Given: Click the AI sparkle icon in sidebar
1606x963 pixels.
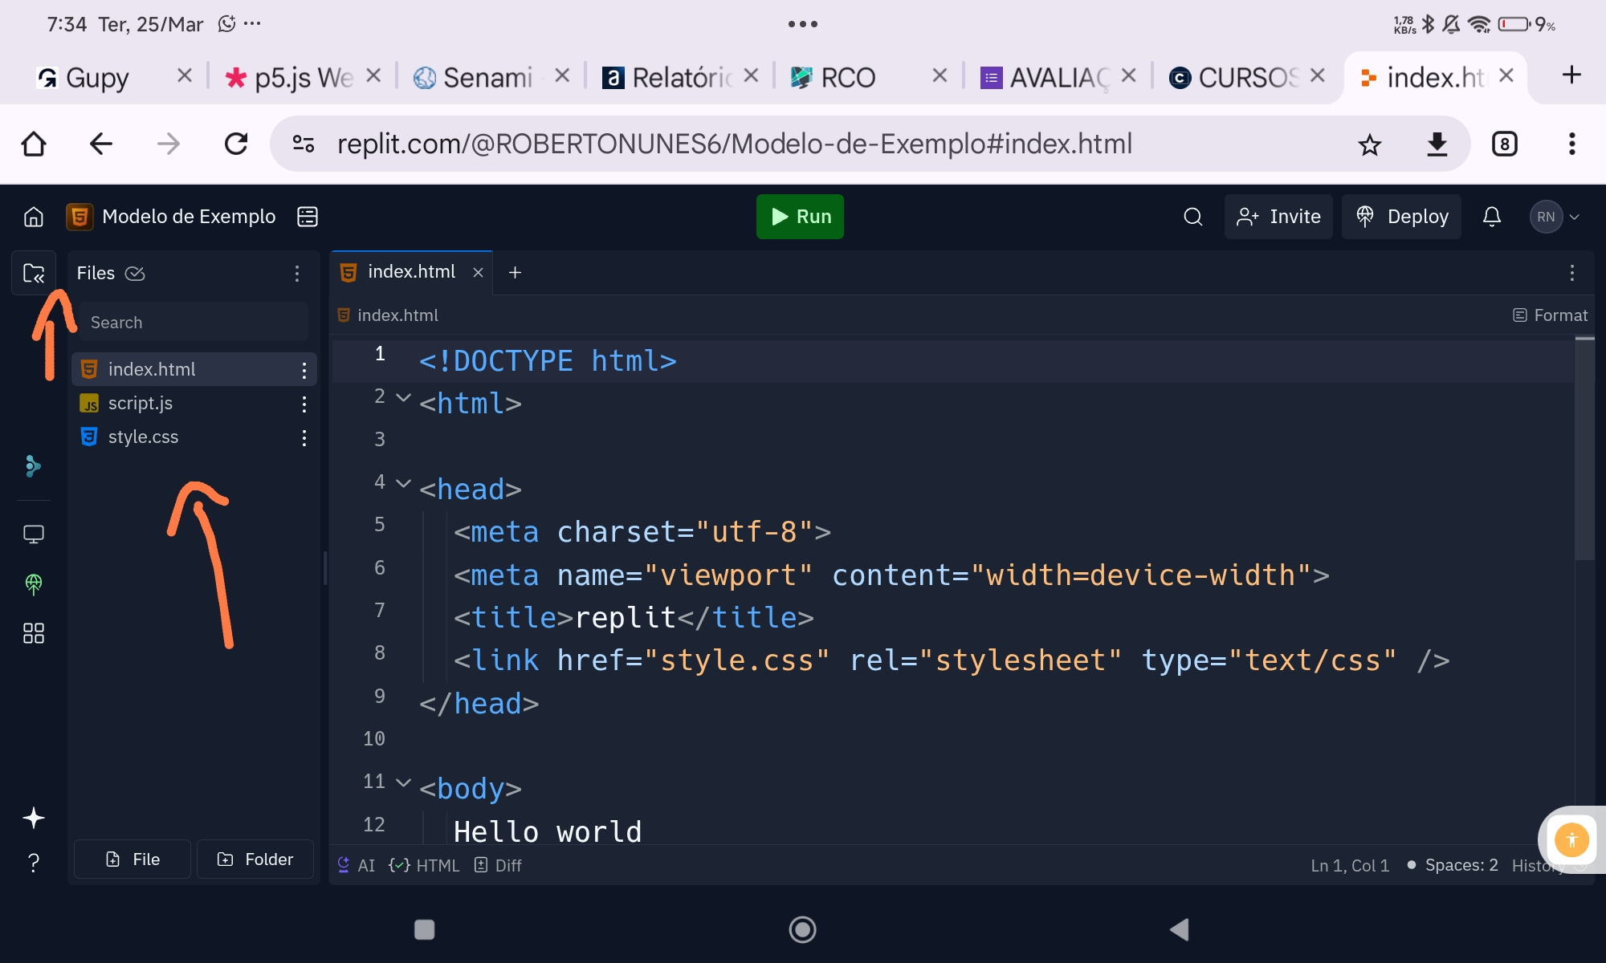Looking at the screenshot, I should pyautogui.click(x=34, y=818).
